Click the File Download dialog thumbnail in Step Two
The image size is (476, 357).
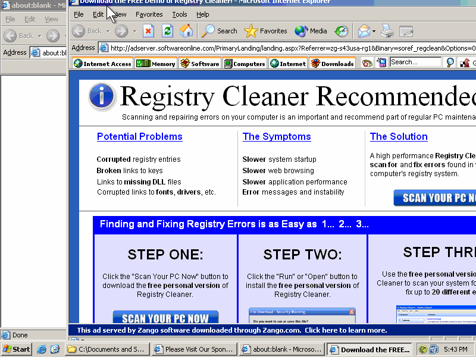coord(302,316)
